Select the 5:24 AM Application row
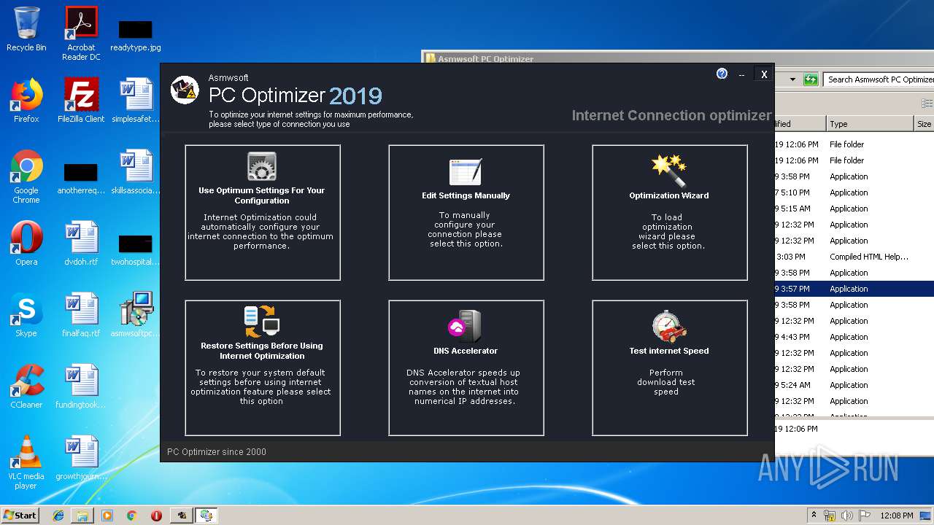 (x=854, y=385)
